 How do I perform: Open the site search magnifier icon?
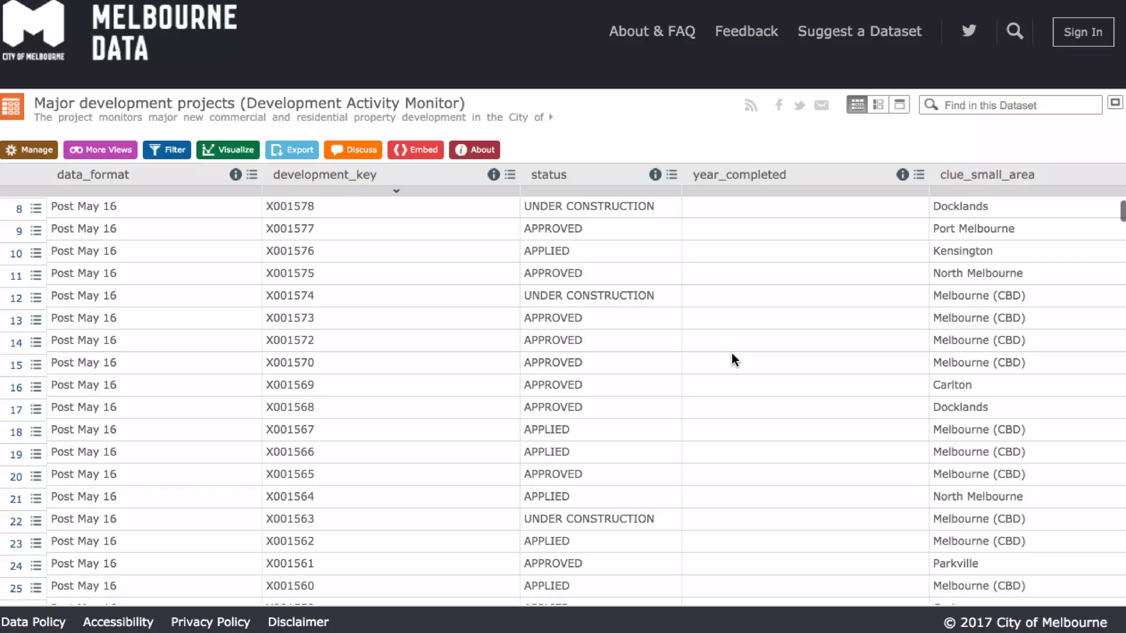click(1014, 31)
